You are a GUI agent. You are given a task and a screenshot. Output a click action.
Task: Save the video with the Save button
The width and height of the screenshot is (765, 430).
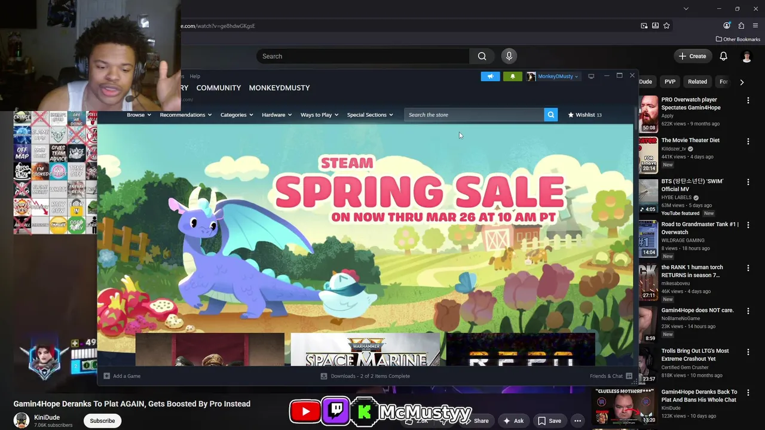point(549,421)
